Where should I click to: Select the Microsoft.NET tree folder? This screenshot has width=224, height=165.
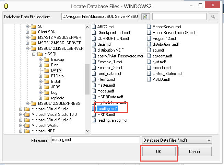(x=43, y=131)
